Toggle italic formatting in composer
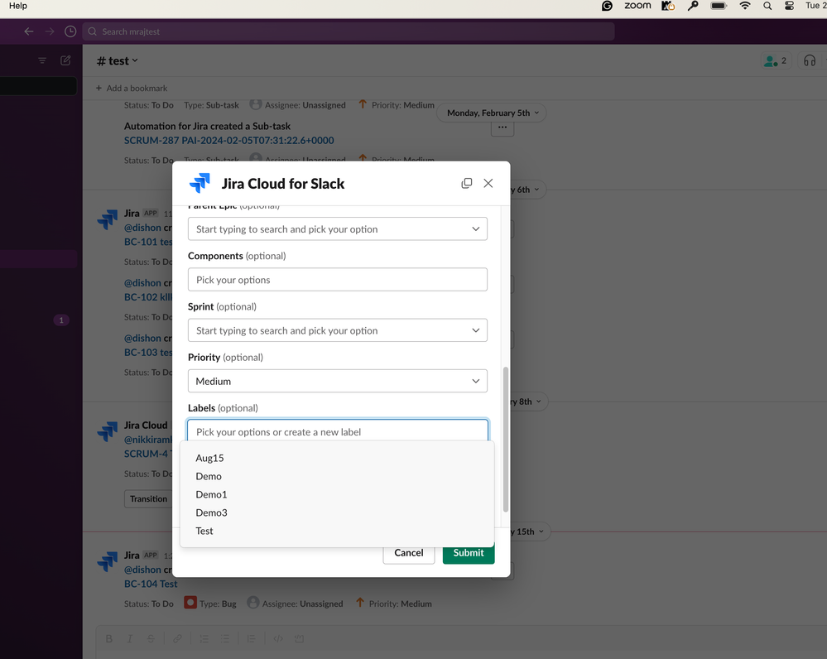 130,638
